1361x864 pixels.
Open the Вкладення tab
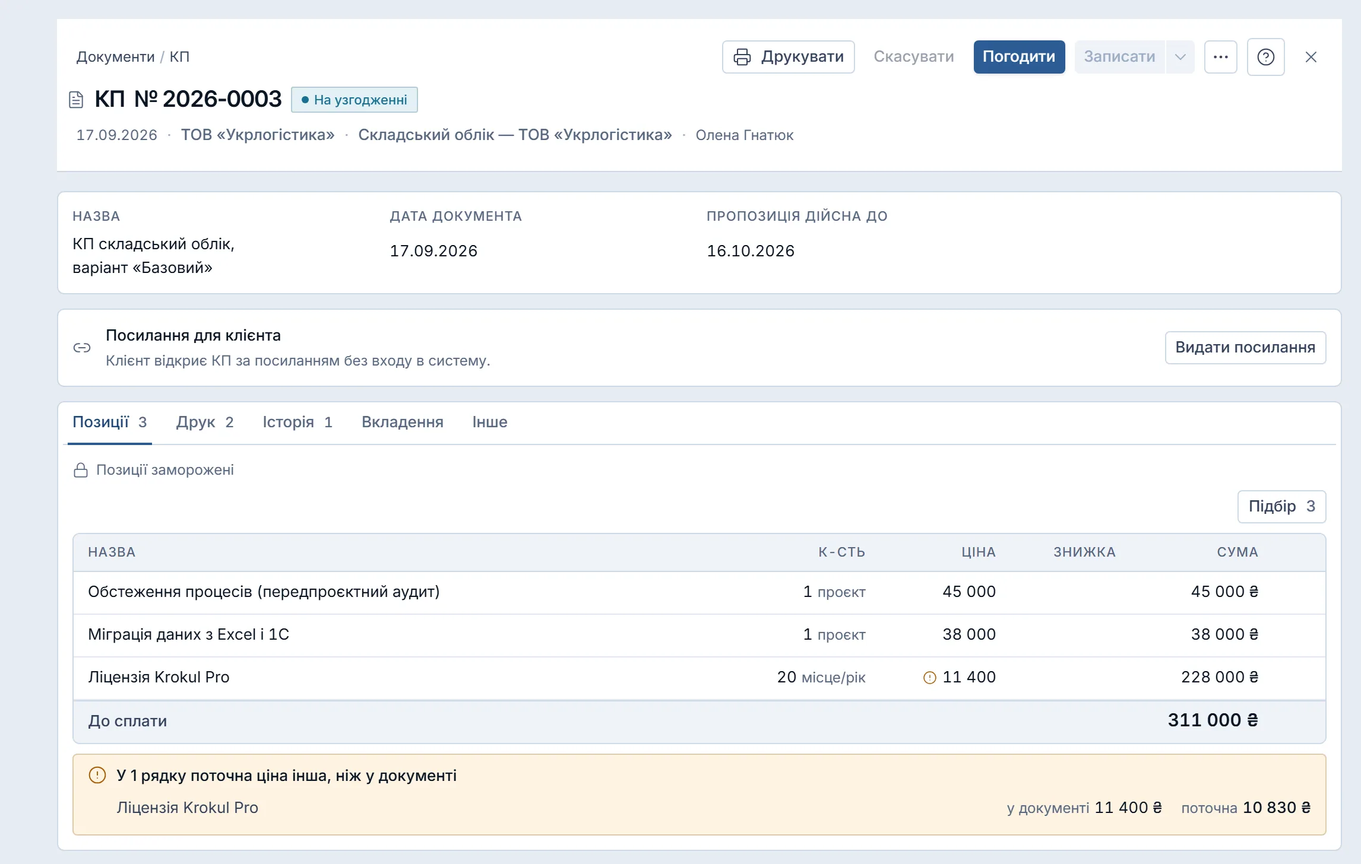tap(403, 423)
